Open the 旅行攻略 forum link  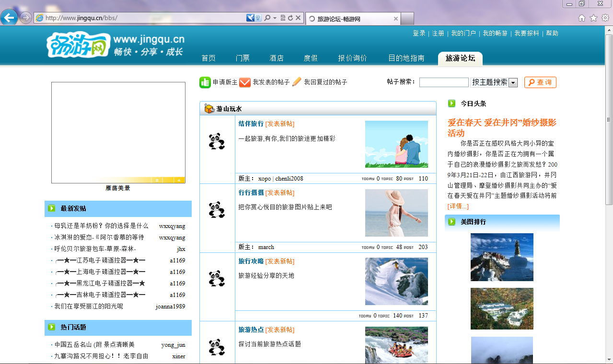[x=251, y=261]
